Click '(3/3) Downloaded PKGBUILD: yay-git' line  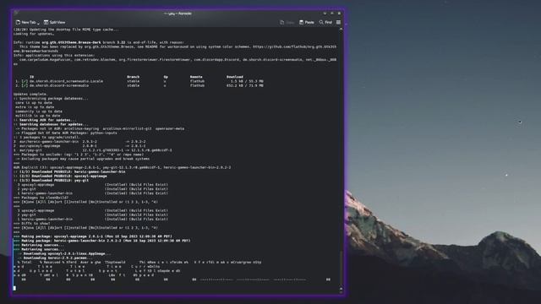pyautogui.click(x=51, y=180)
